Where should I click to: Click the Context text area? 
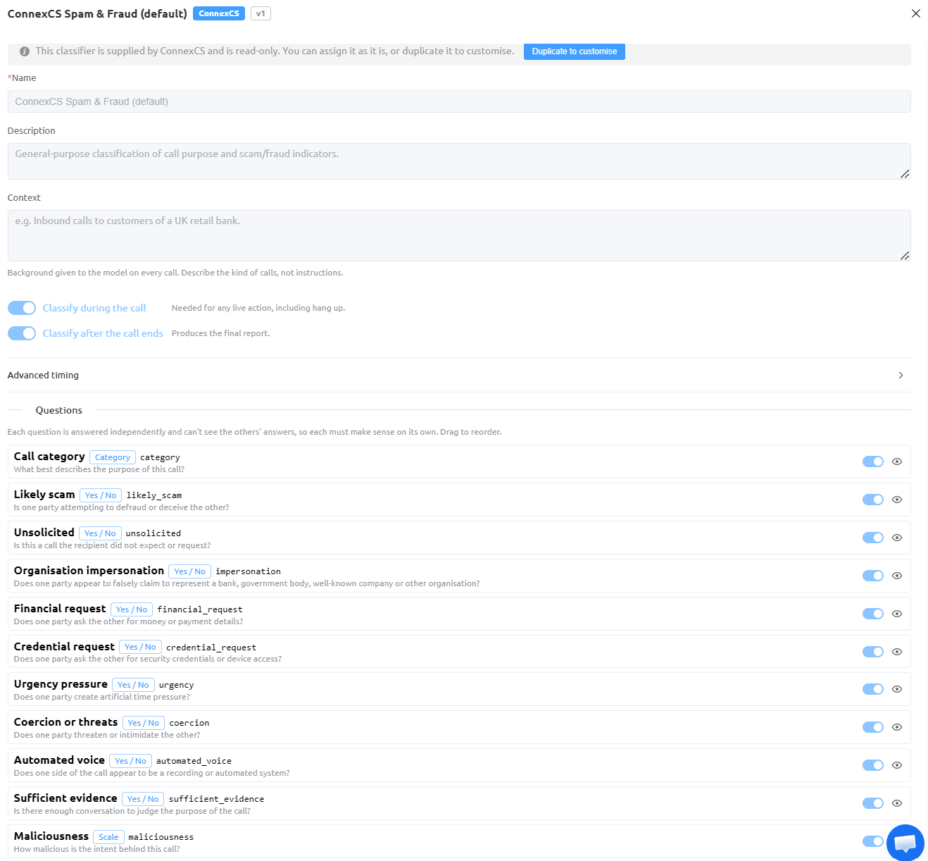(x=459, y=235)
